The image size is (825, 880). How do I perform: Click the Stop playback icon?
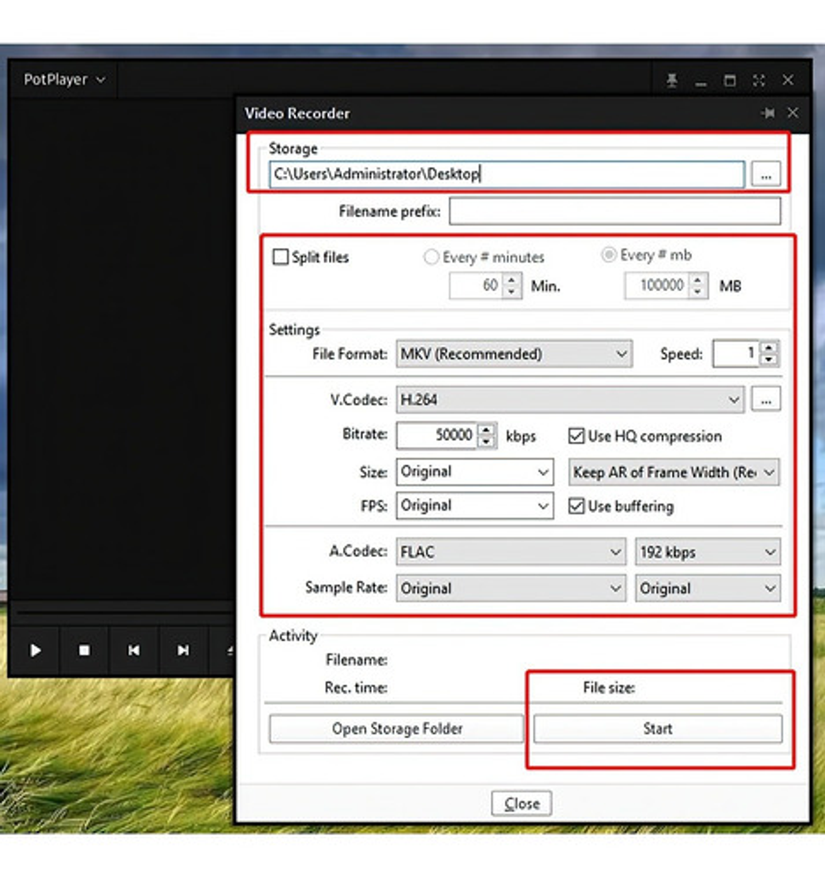[84, 651]
